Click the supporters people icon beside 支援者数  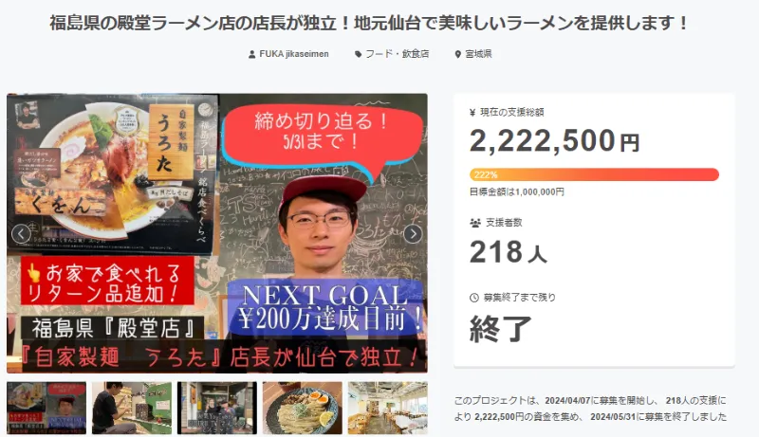pos(475,223)
